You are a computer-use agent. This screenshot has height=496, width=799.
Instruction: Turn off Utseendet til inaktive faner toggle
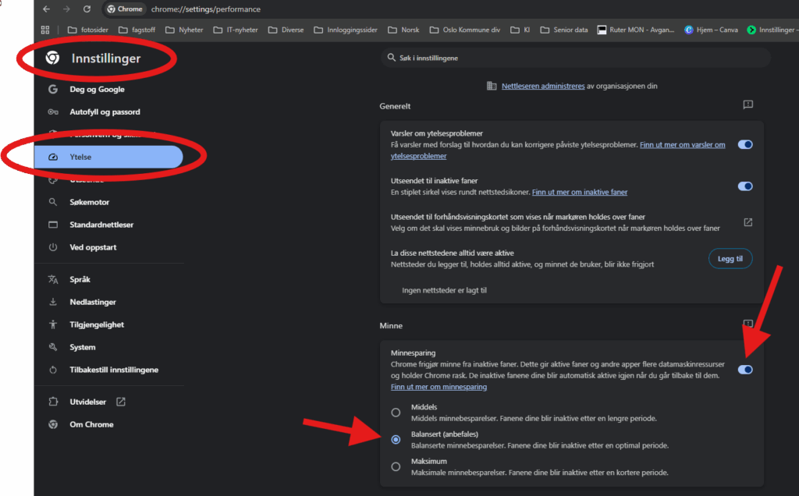[x=745, y=186]
